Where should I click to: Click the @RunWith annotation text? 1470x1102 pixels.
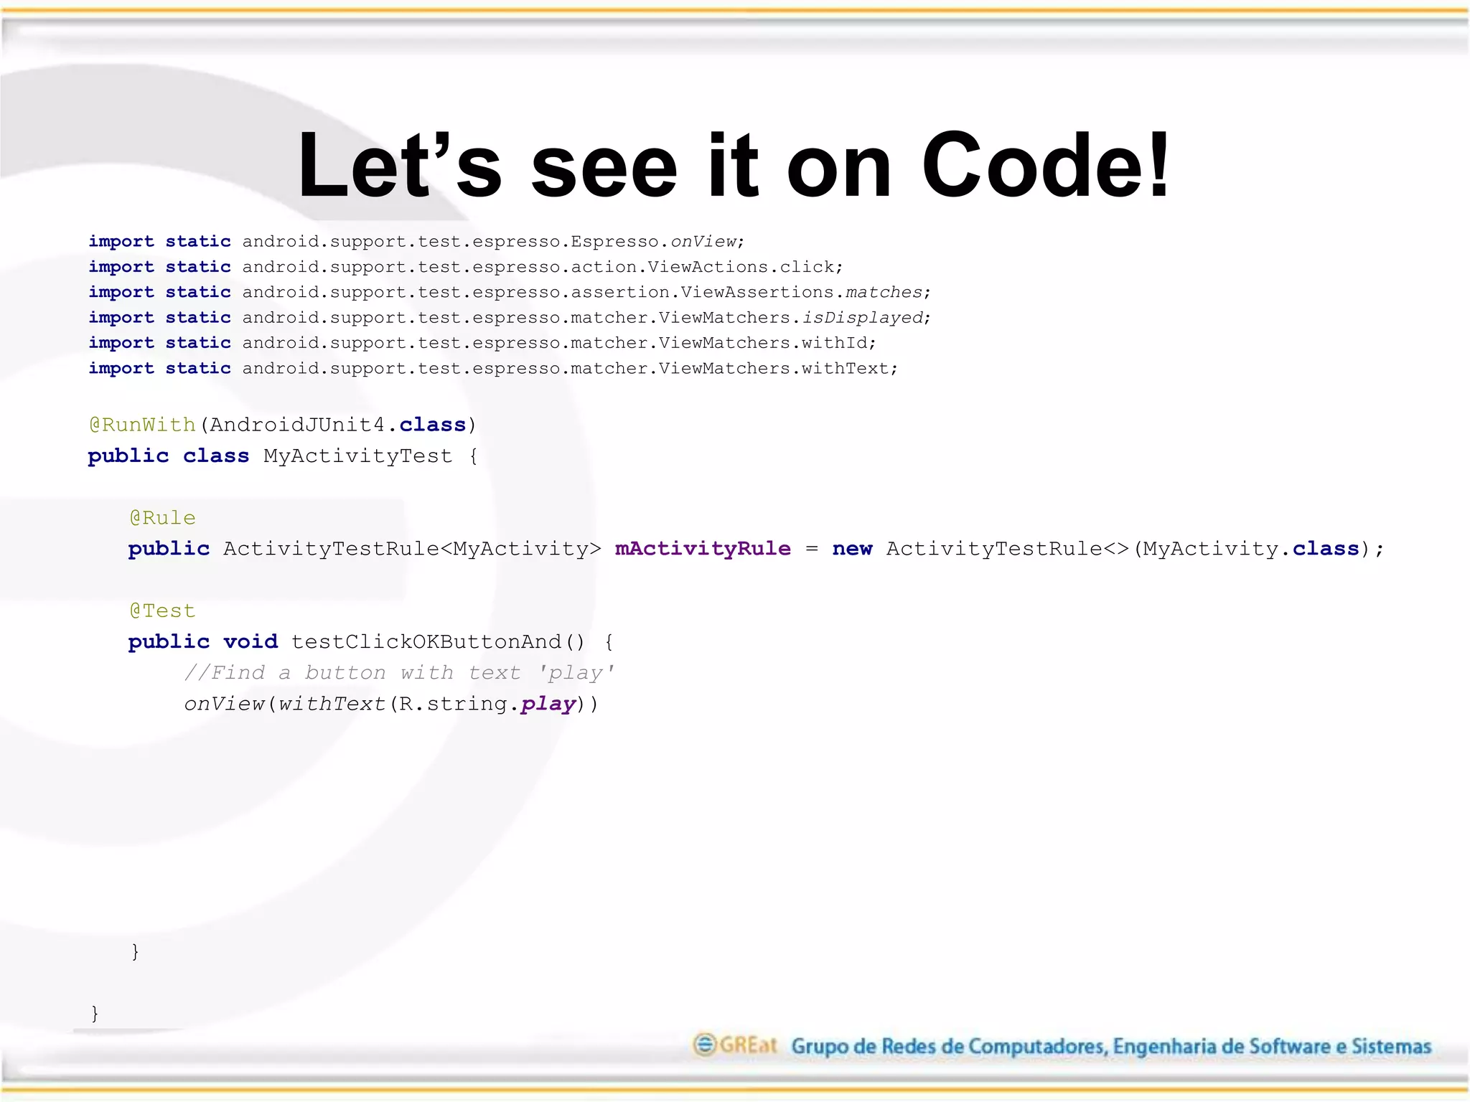142,425
